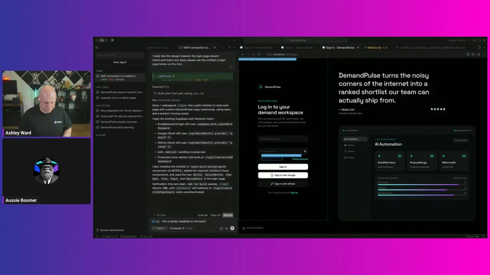Click the Review button
Viewport: 490px width, 275px height.
(228, 215)
